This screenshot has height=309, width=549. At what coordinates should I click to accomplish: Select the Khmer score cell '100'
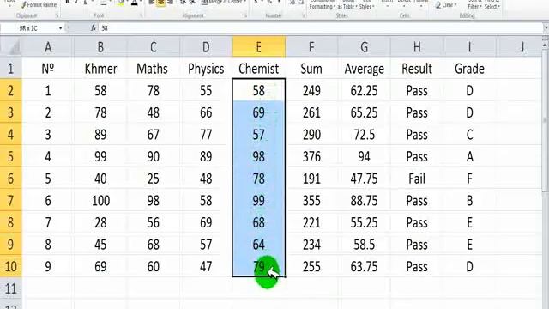point(100,200)
